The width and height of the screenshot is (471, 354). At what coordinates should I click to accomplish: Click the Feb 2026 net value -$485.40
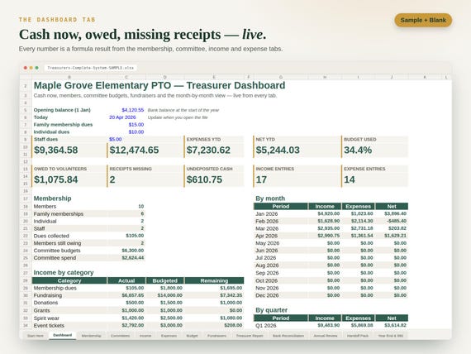(x=397, y=221)
